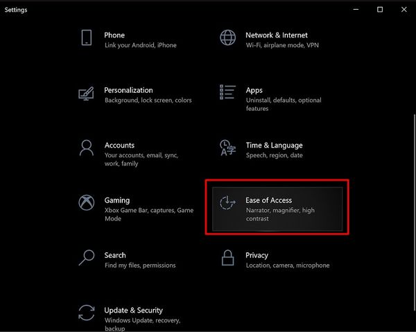The height and width of the screenshot is (332, 416).
Task: Open the Update & Security sync icon
Action: [87, 313]
